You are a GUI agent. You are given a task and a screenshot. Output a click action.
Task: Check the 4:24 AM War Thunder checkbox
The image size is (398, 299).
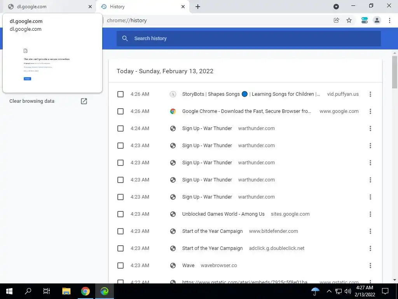(x=120, y=128)
